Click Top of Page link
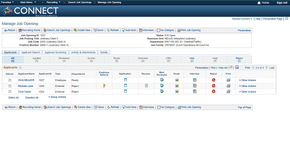The width and height of the screenshot is (290, 163). (x=244, y=107)
